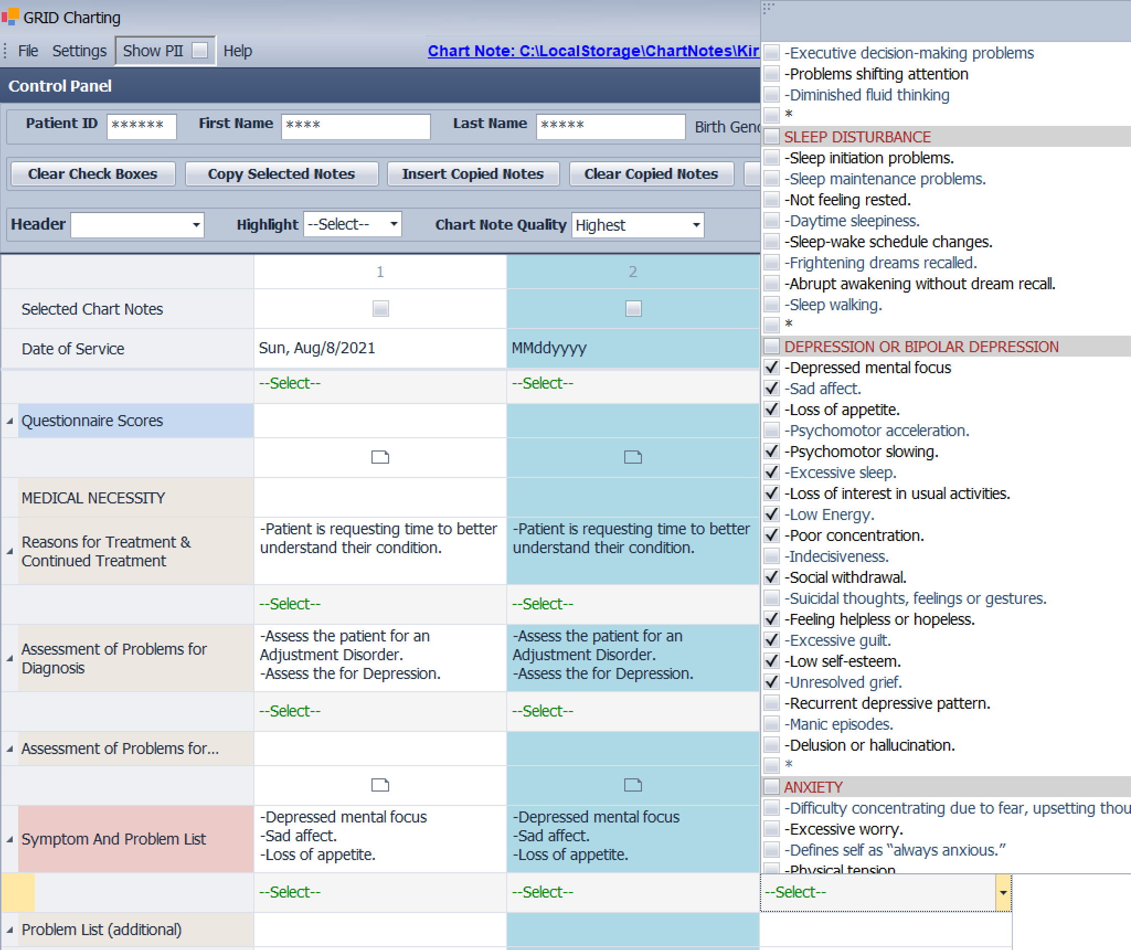Check the Sleep initiation problems checkbox
This screenshot has height=950, width=1131.
tap(771, 158)
